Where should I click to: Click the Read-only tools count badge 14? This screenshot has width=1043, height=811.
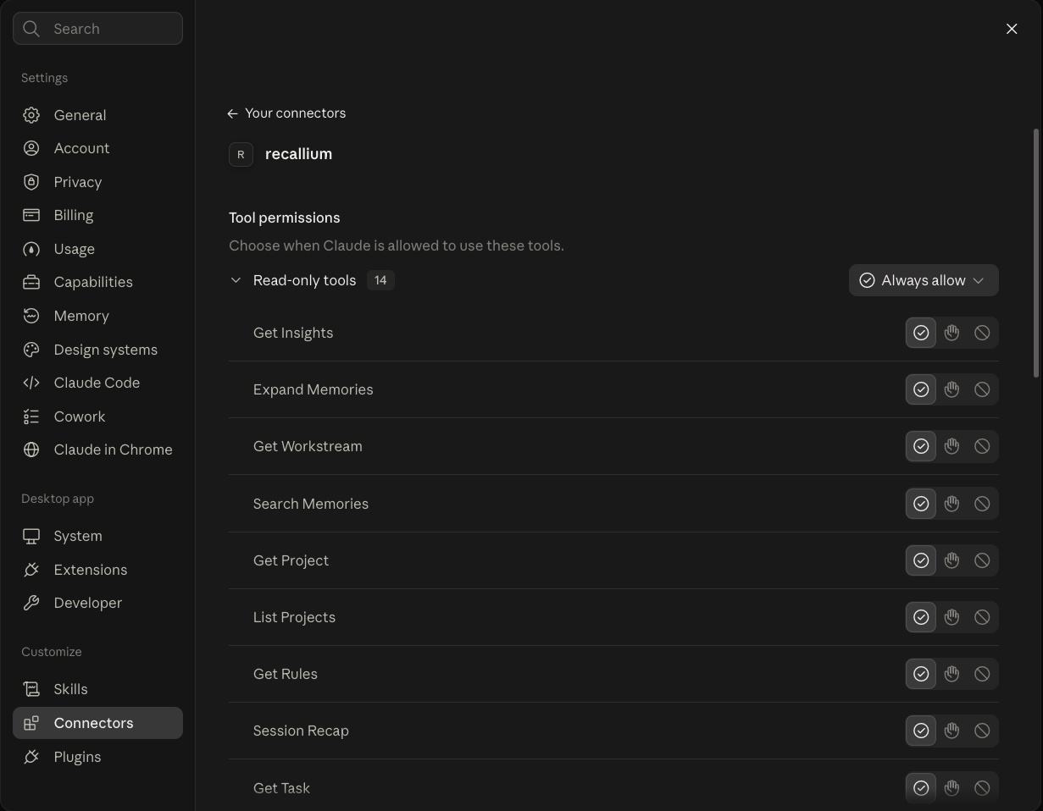point(380,280)
